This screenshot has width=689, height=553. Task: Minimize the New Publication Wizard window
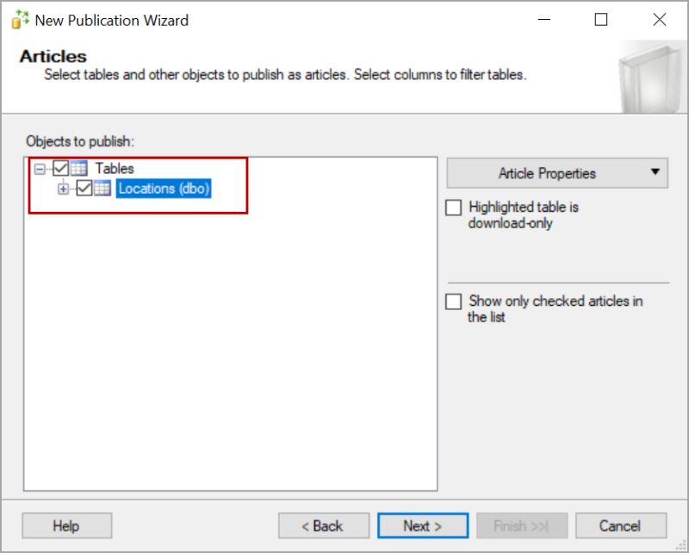click(543, 19)
